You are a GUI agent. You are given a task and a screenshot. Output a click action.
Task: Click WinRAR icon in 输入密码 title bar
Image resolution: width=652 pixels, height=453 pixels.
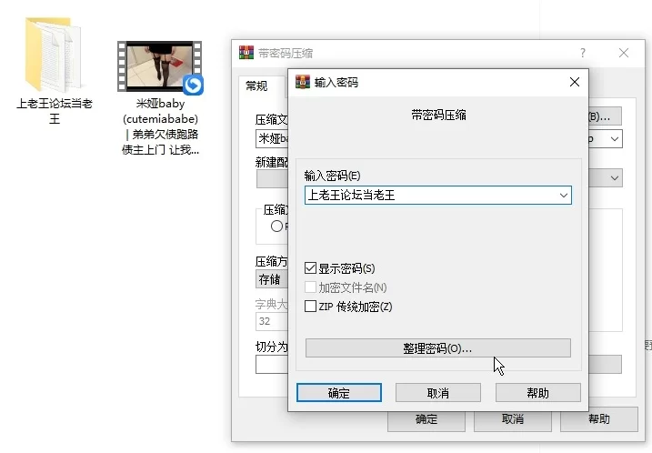tap(303, 82)
